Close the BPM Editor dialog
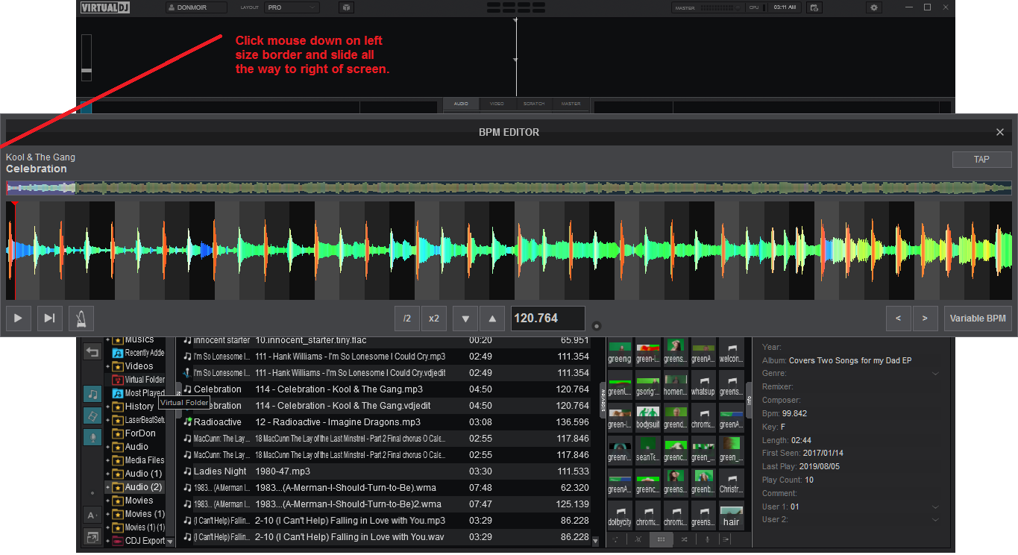 1000,132
